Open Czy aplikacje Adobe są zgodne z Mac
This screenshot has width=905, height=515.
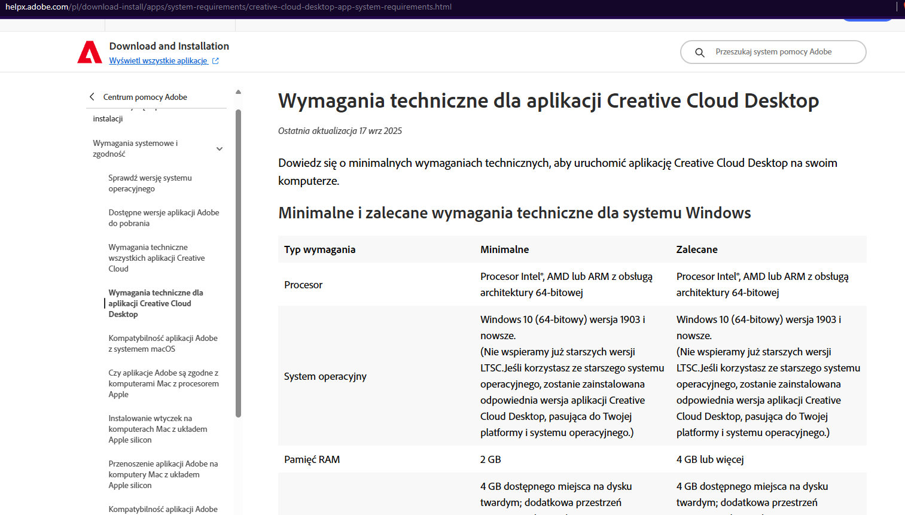pyautogui.click(x=163, y=383)
